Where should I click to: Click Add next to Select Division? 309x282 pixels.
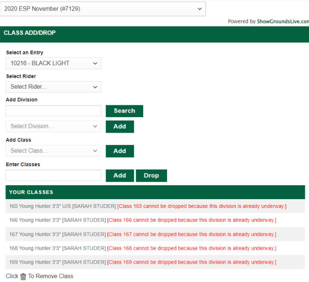[120, 127]
